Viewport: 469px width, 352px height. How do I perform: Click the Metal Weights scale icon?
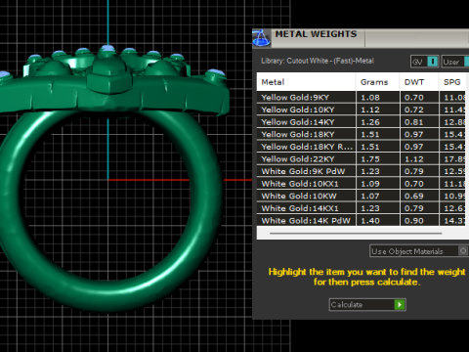pos(261,38)
